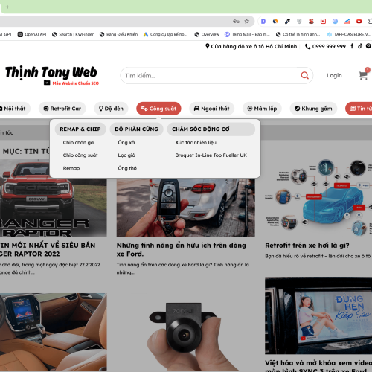Screen dimensions: 372x372
Task: Choose Xúc tác nhiên liệu from dropdown
Action: click(196, 142)
